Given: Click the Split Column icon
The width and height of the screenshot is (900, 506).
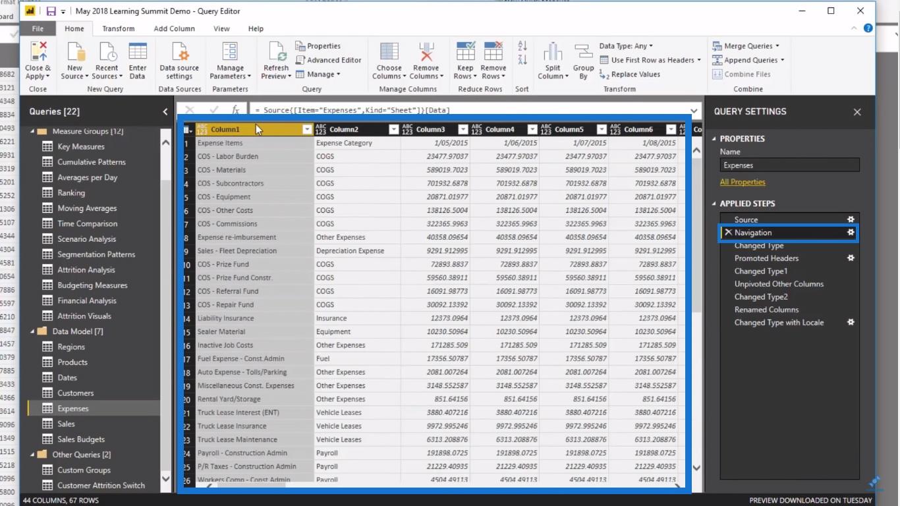Looking at the screenshot, I should (553, 52).
